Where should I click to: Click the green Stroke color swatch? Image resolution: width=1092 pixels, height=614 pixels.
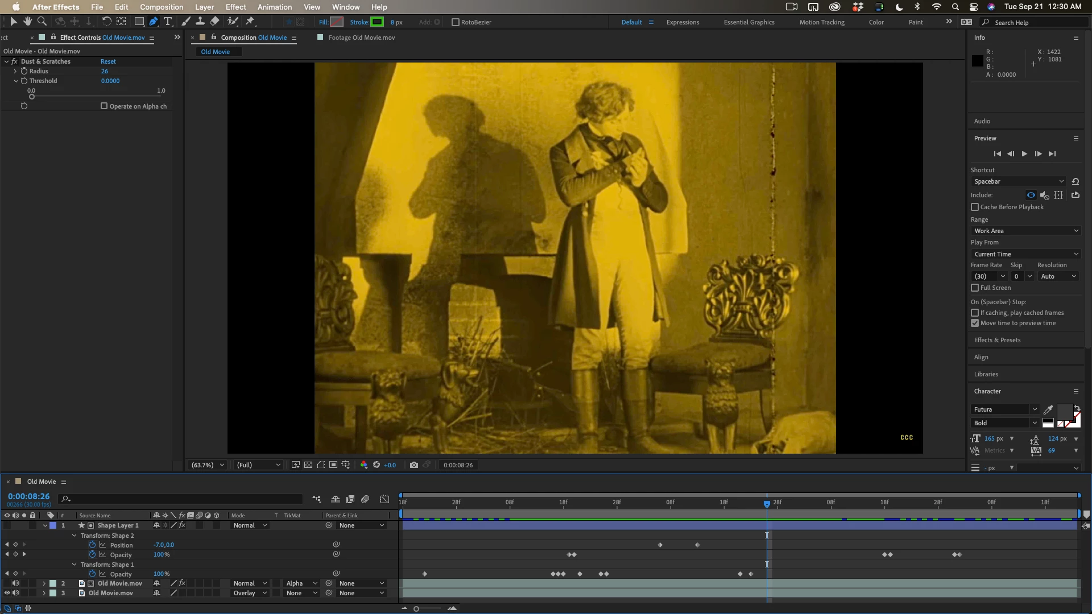point(377,22)
